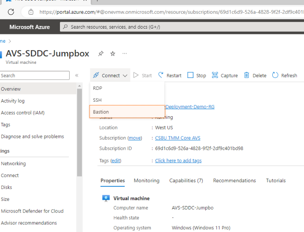
Task: Click the Microsoft Azure home logo text
Action: 30,27
